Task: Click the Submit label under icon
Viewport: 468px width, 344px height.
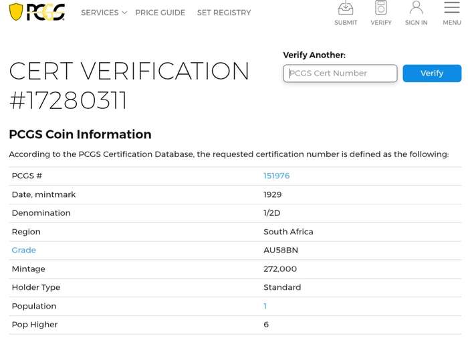Action: click(346, 22)
